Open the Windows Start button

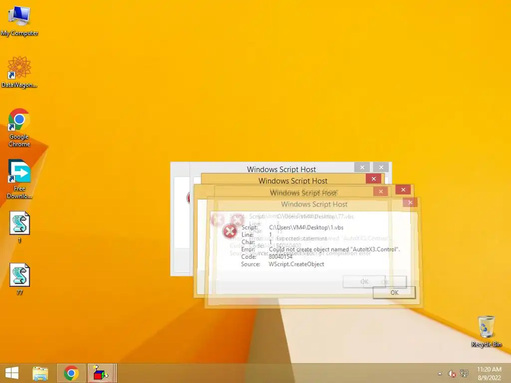coord(12,373)
